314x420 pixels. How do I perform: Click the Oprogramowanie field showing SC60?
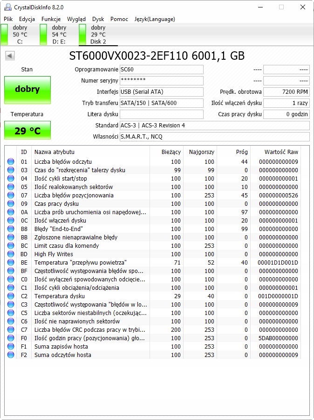[x=162, y=70]
